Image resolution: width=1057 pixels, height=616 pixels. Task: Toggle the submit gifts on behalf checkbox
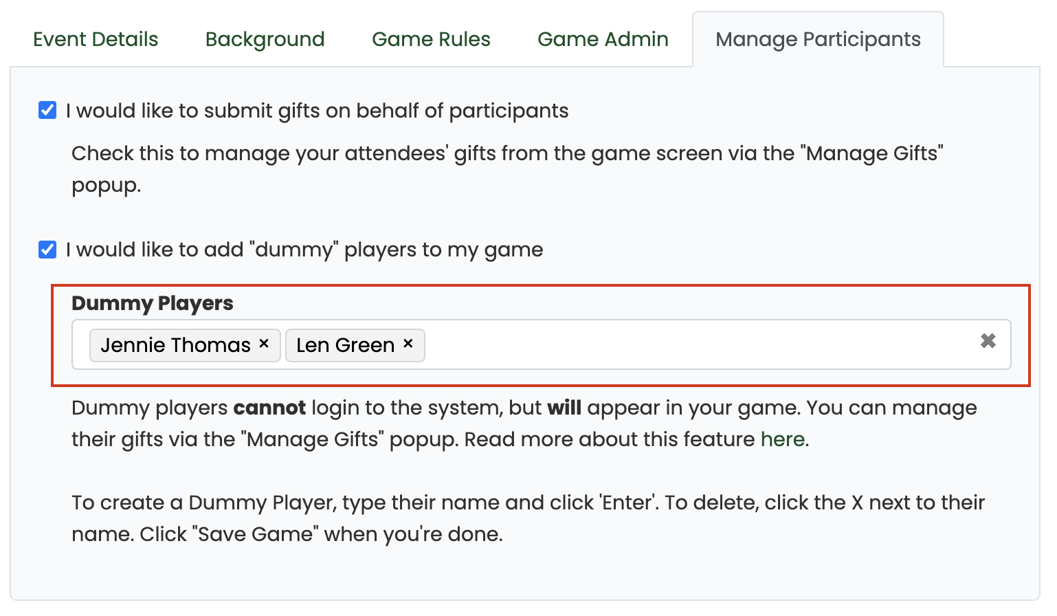[47, 110]
